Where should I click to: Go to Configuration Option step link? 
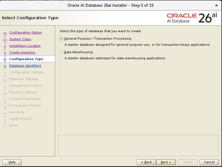pos(25,32)
